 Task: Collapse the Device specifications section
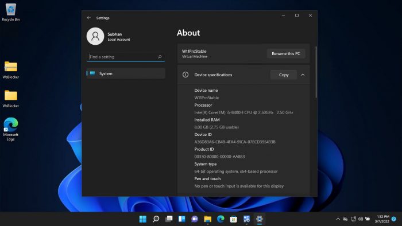click(x=303, y=75)
